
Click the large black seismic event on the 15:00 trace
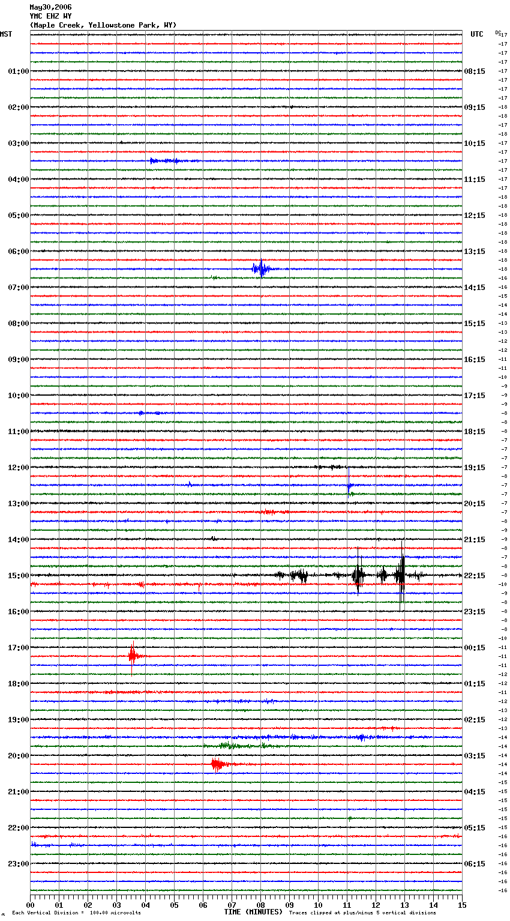click(x=401, y=575)
